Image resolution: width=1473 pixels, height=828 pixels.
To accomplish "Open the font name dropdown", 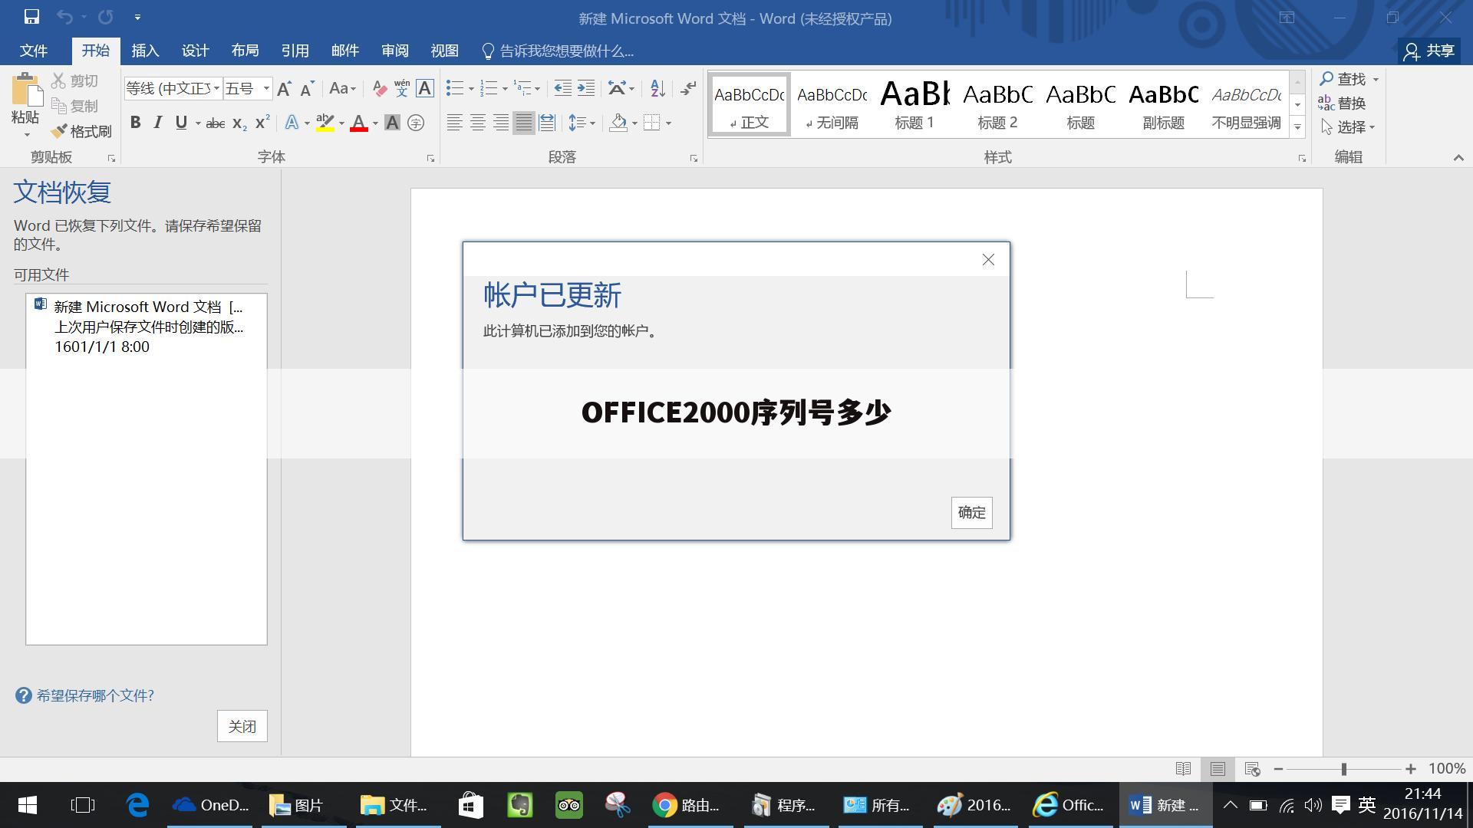I will pyautogui.click(x=216, y=89).
